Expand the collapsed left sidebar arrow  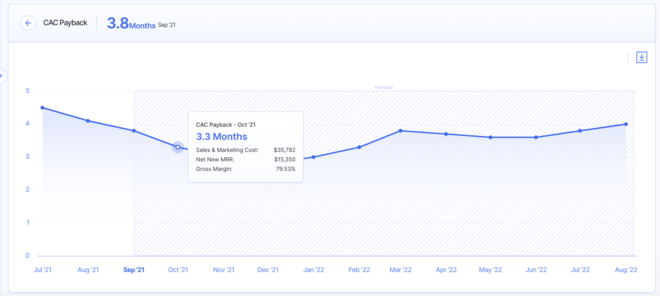(2, 76)
